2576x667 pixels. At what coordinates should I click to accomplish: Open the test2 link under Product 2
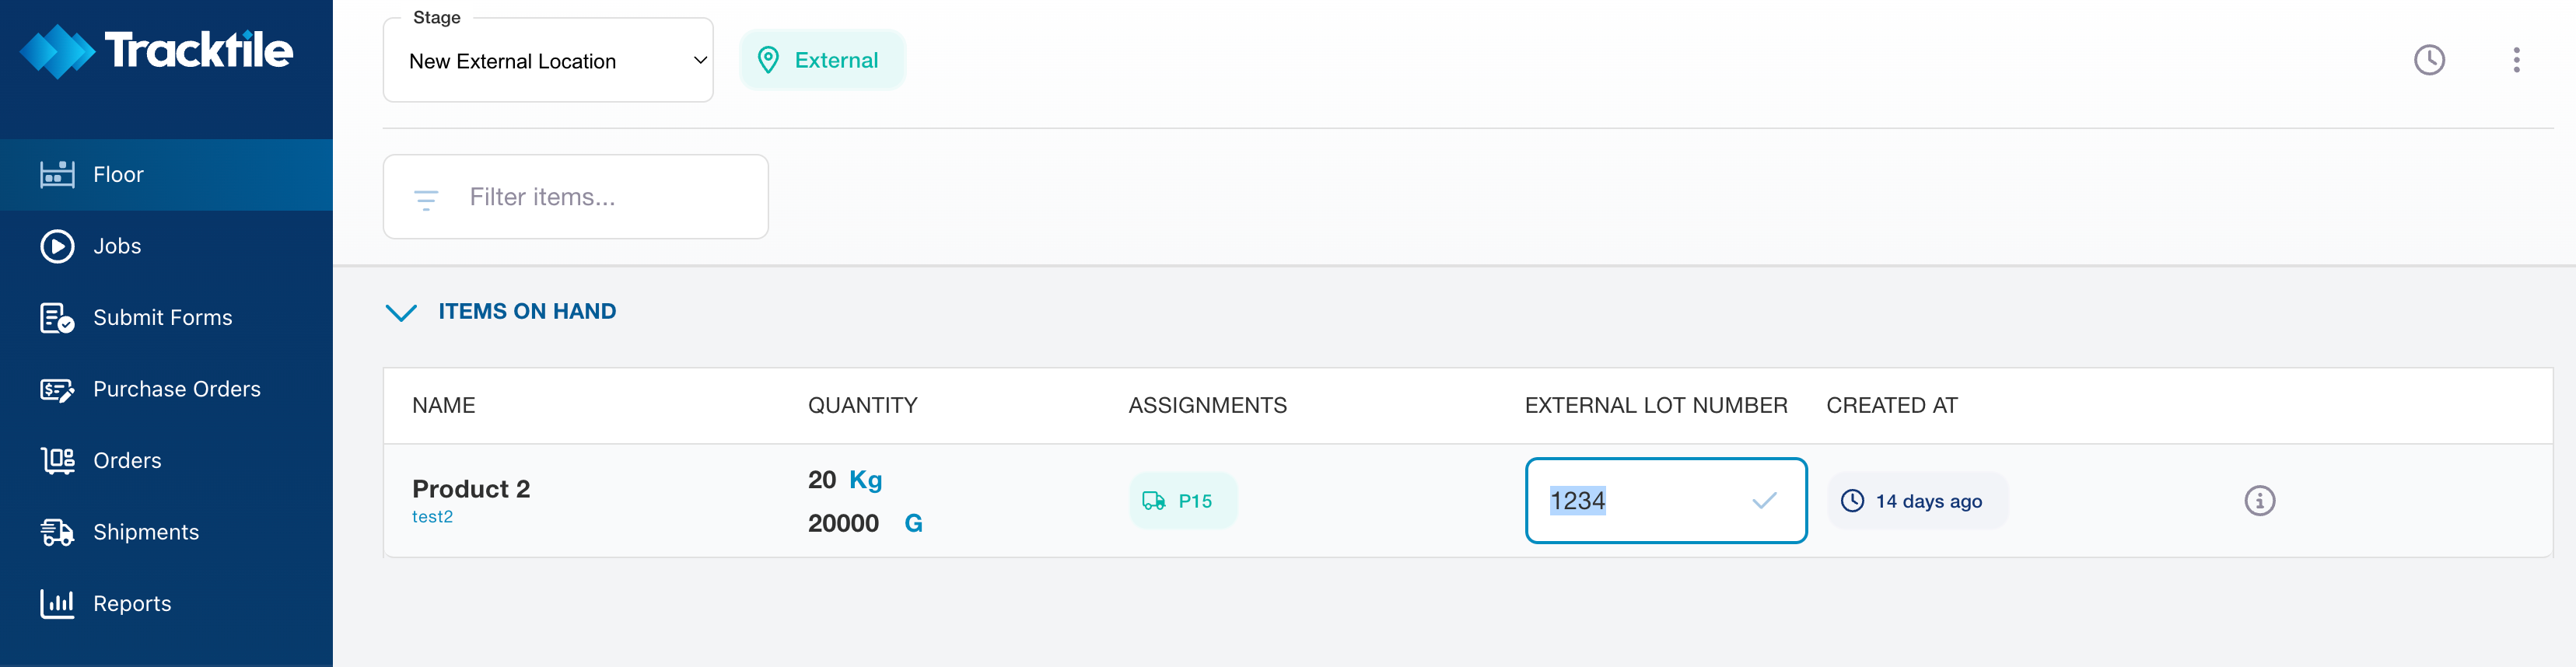pyautogui.click(x=432, y=517)
